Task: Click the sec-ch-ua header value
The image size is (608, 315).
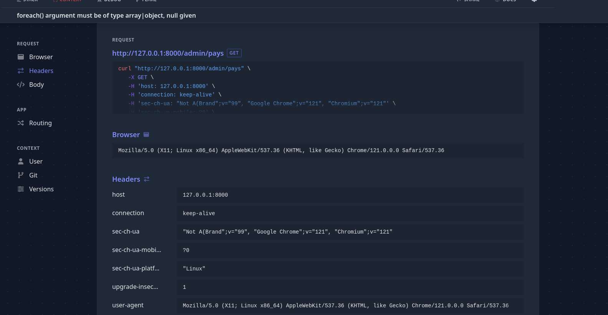Action: [x=350, y=232]
